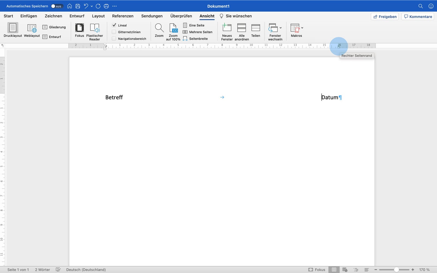
Task: Click the home icon in title bar
Action: click(70, 6)
